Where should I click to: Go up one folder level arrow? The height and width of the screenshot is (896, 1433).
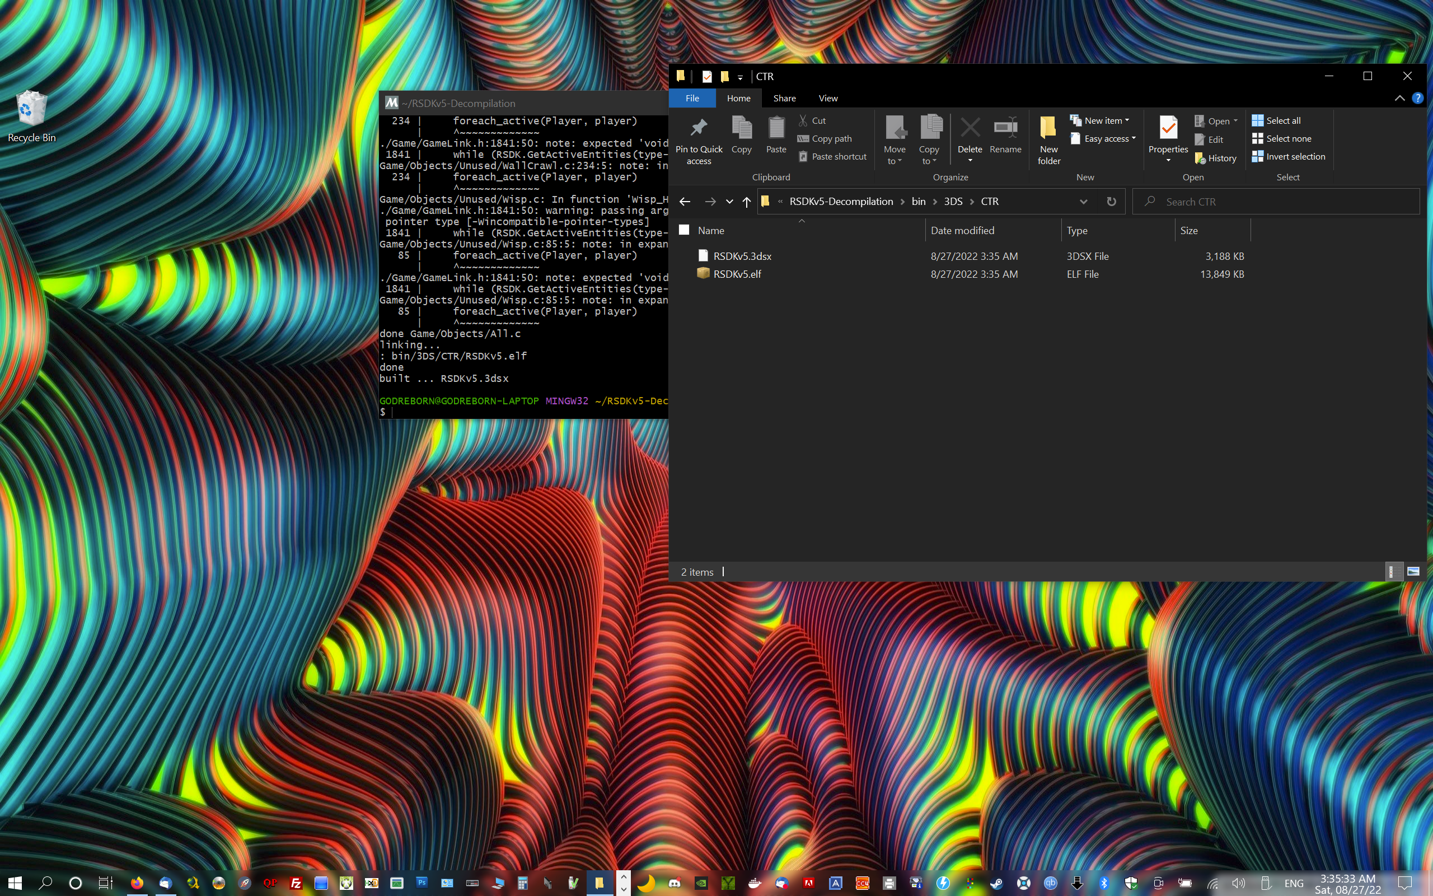tap(747, 202)
